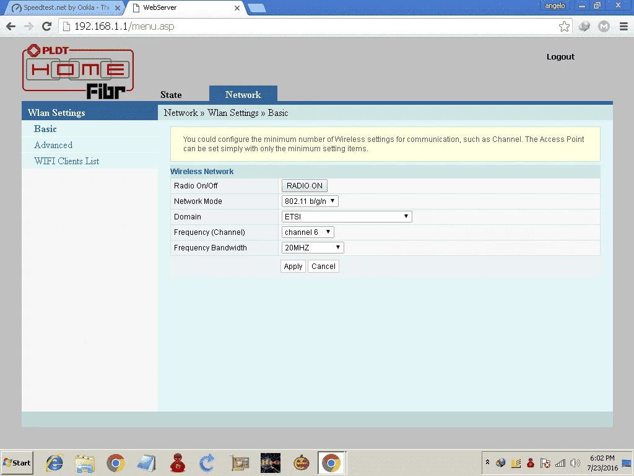This screenshot has height=476, width=634.
Task: Select Basic in Wlan Settings sidebar
Action: pyautogui.click(x=45, y=129)
